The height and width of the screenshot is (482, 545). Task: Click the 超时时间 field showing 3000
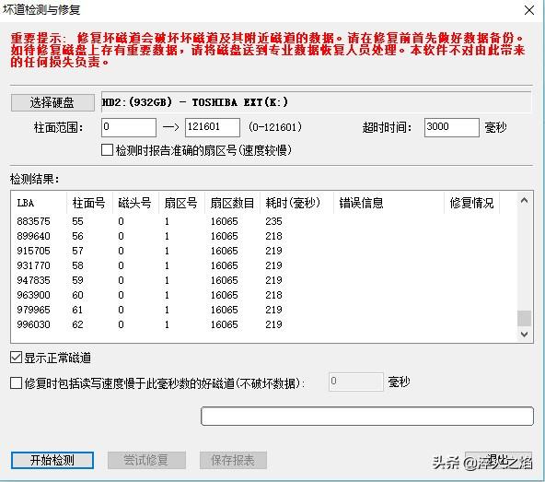pyautogui.click(x=451, y=127)
